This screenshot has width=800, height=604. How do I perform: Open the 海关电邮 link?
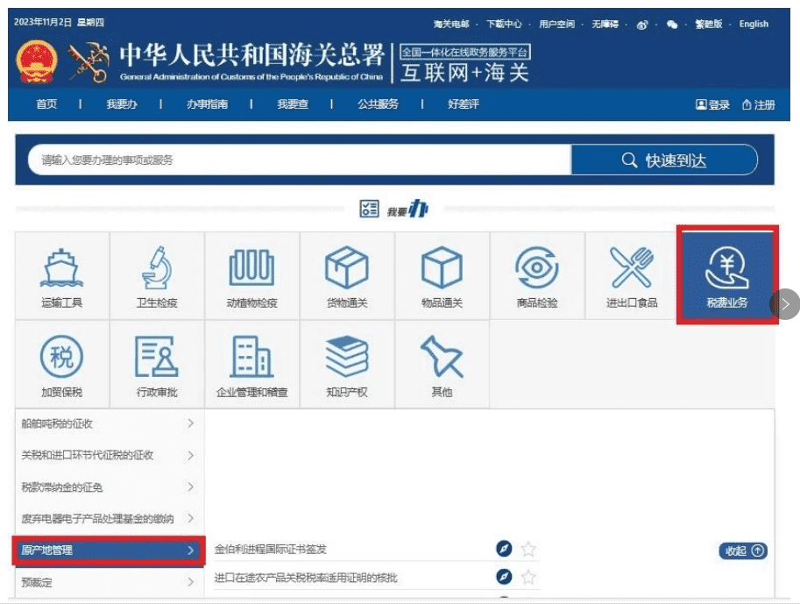451,24
